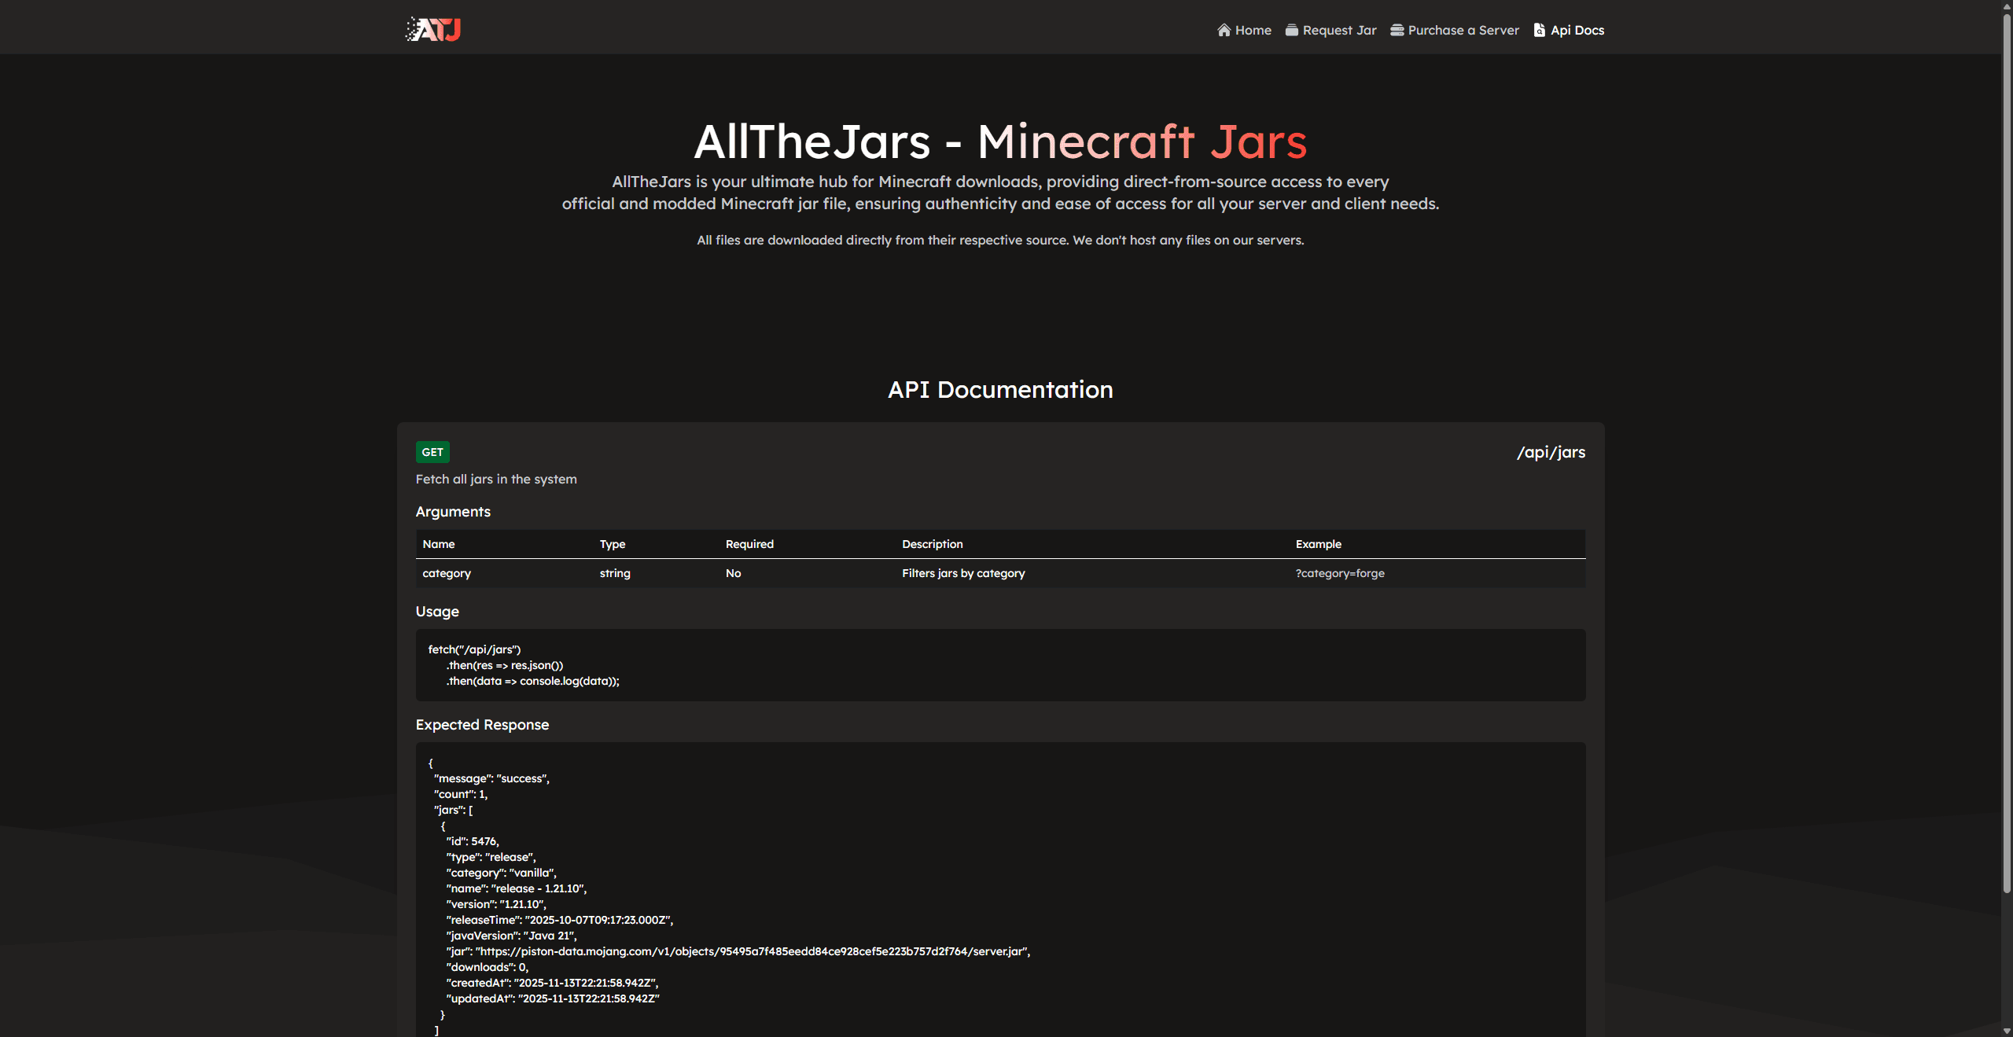Click the Required column header
This screenshot has height=1037, width=2013.
[x=749, y=544]
